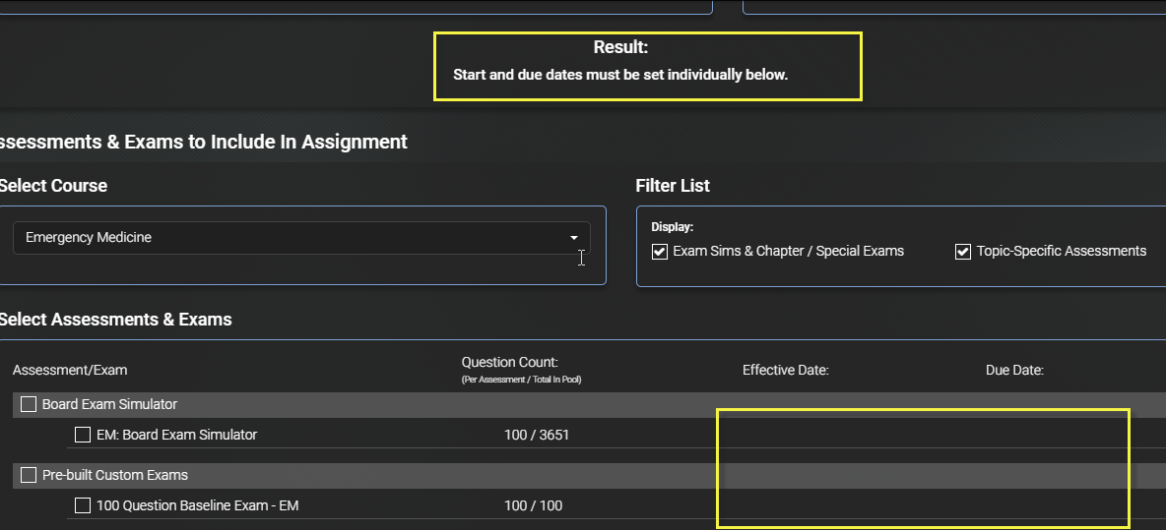
Task: Click the caret arrow in course selector
Action: pos(573,238)
